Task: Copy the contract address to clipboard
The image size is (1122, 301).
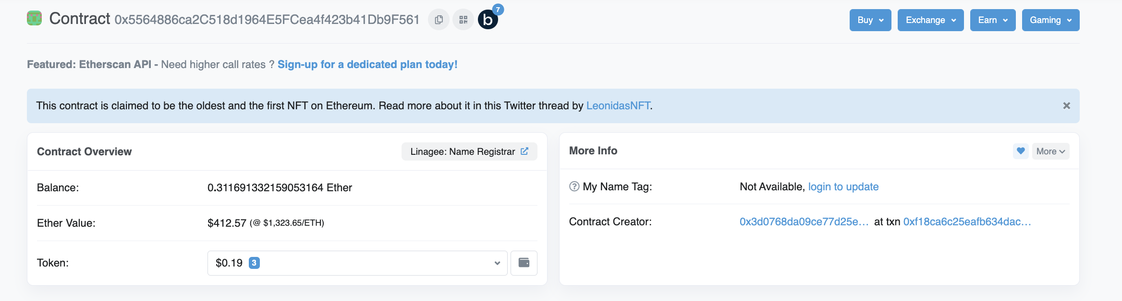Action: (439, 20)
